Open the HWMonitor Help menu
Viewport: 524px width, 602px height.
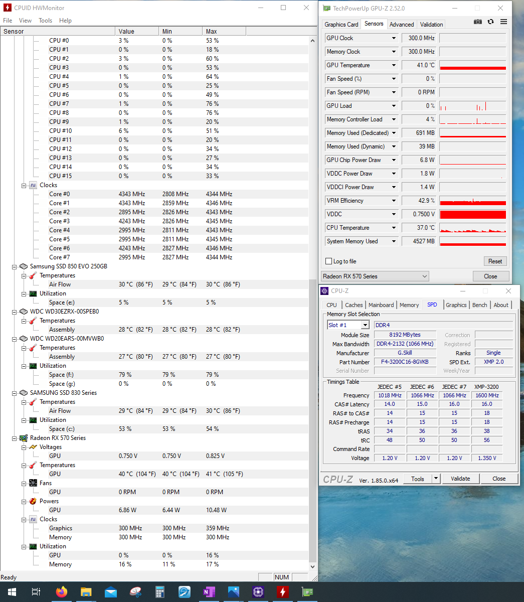pos(65,21)
